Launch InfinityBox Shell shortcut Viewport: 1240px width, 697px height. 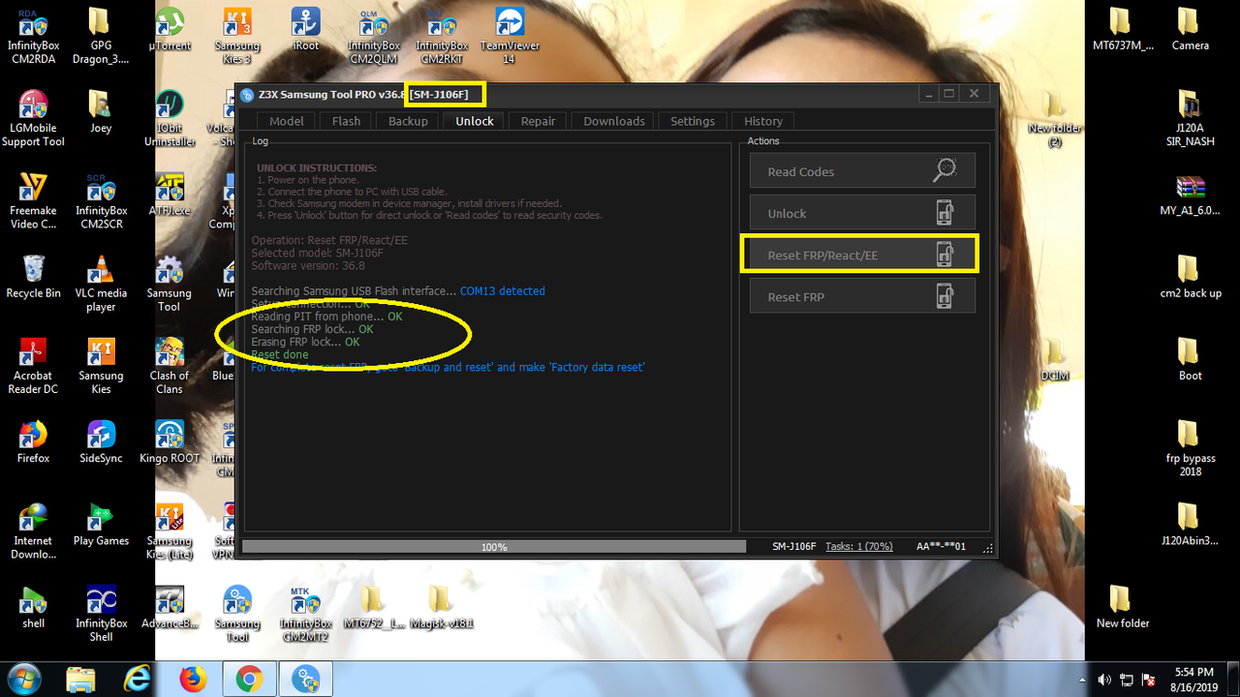[x=101, y=613]
